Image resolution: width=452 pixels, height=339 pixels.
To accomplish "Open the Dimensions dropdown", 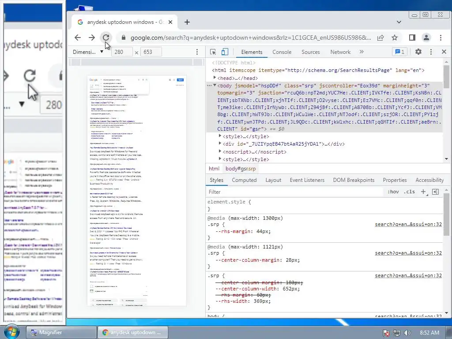I will (x=88, y=52).
